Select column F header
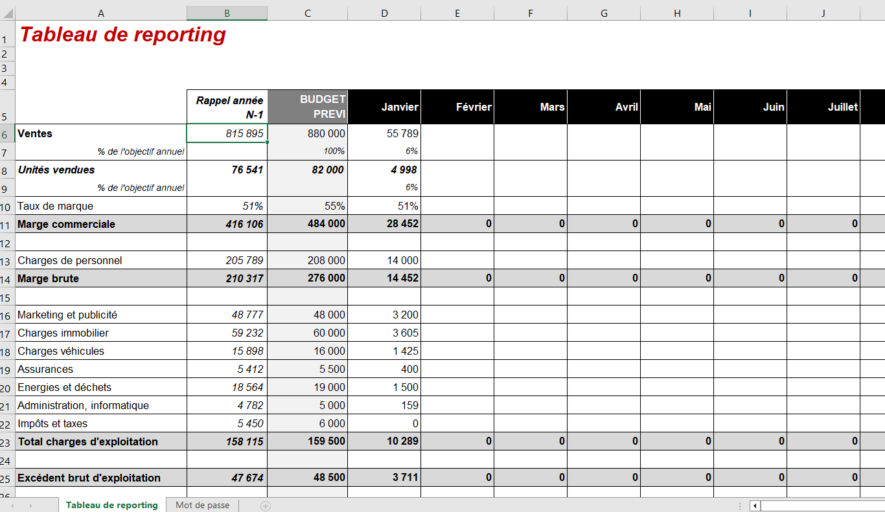 531,13
